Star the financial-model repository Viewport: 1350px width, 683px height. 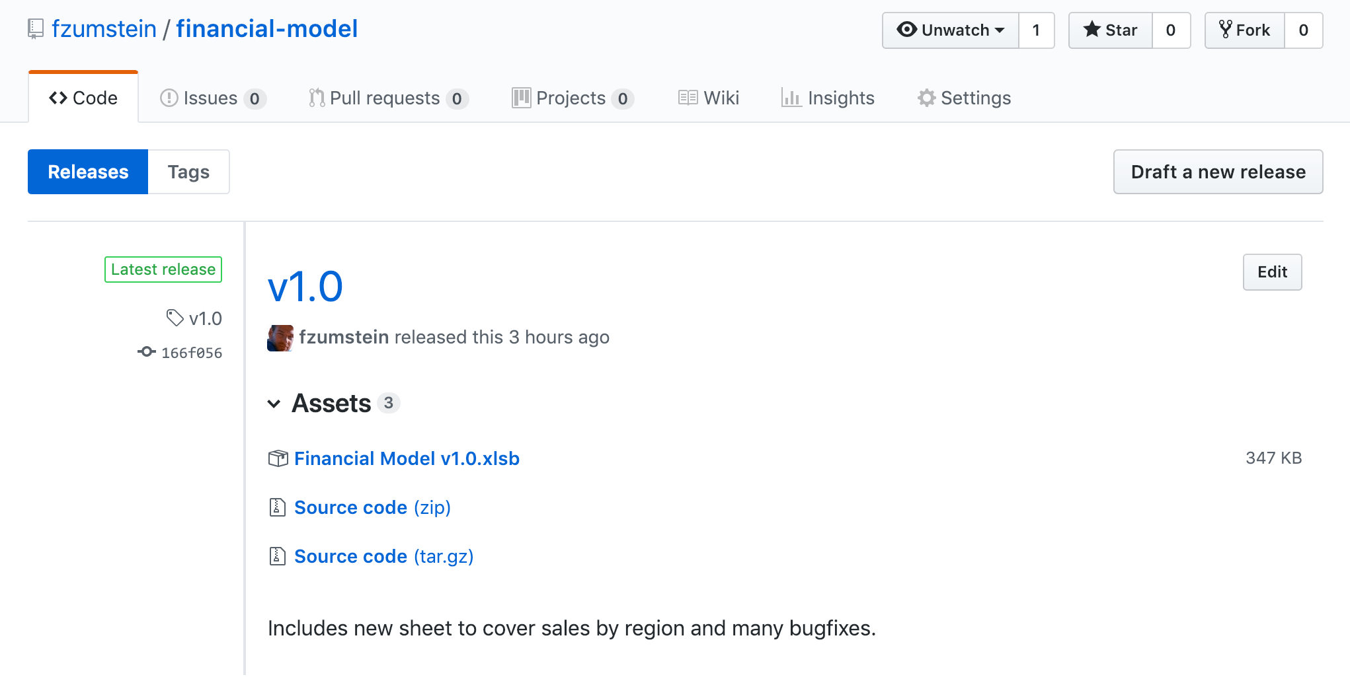pyautogui.click(x=1111, y=30)
